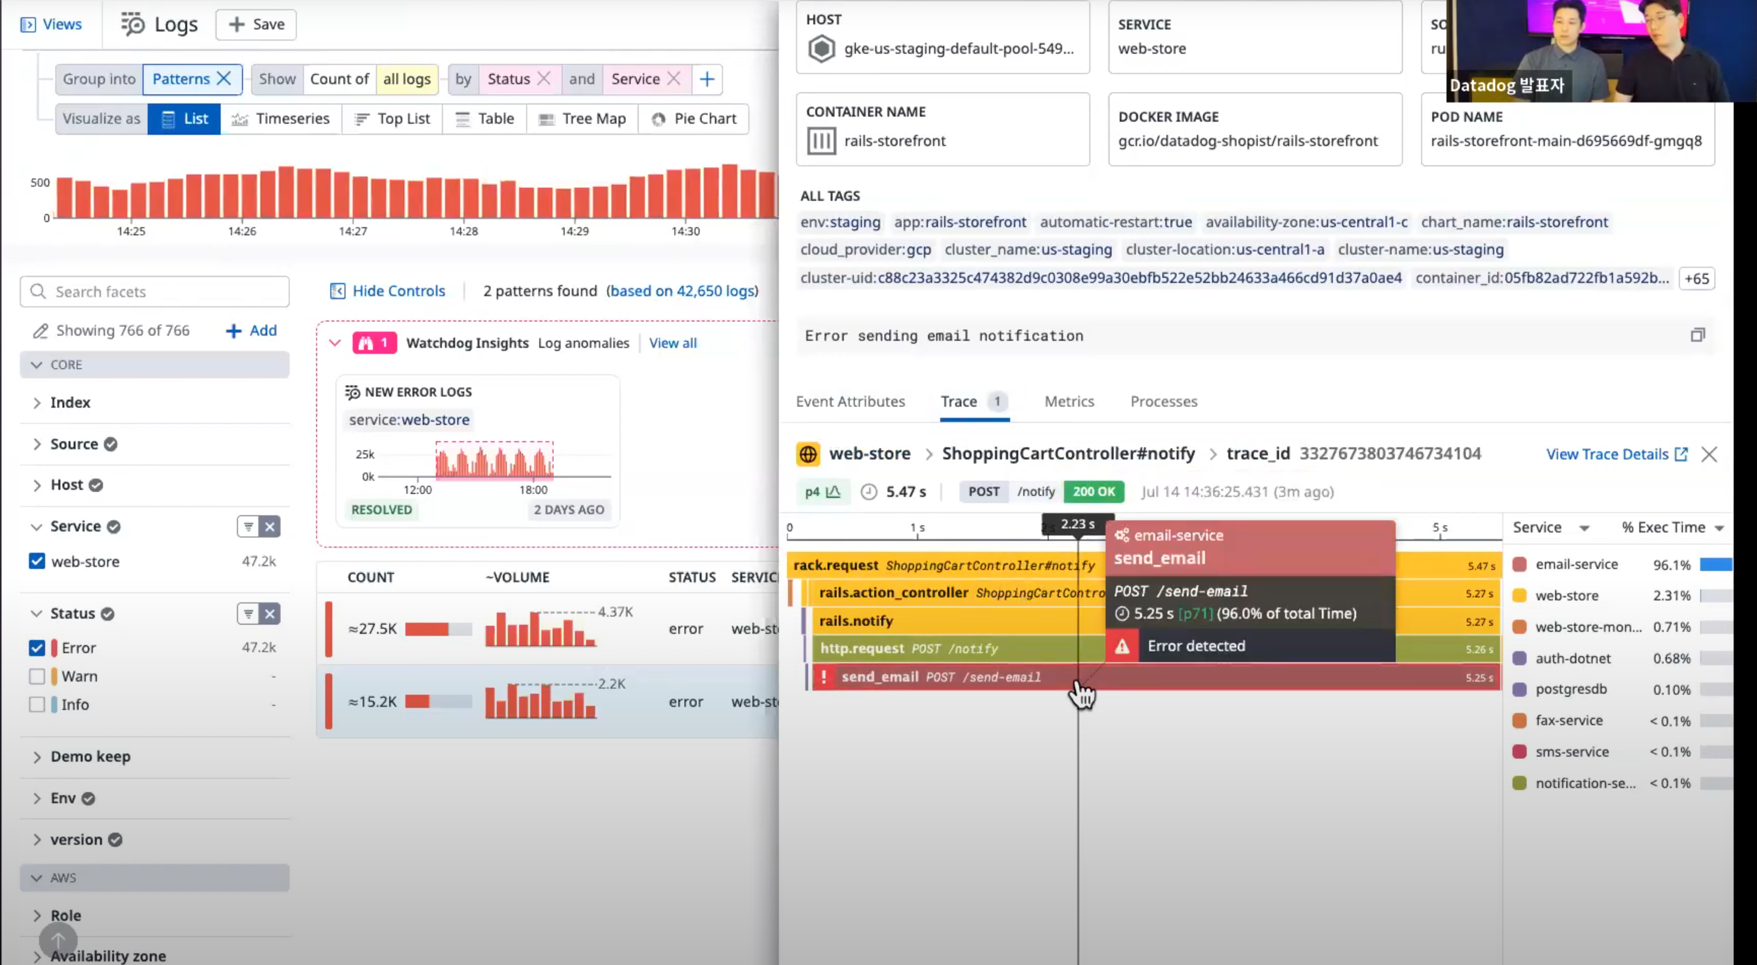Close the trace panel with X
The image size is (1757, 965).
tap(1709, 454)
